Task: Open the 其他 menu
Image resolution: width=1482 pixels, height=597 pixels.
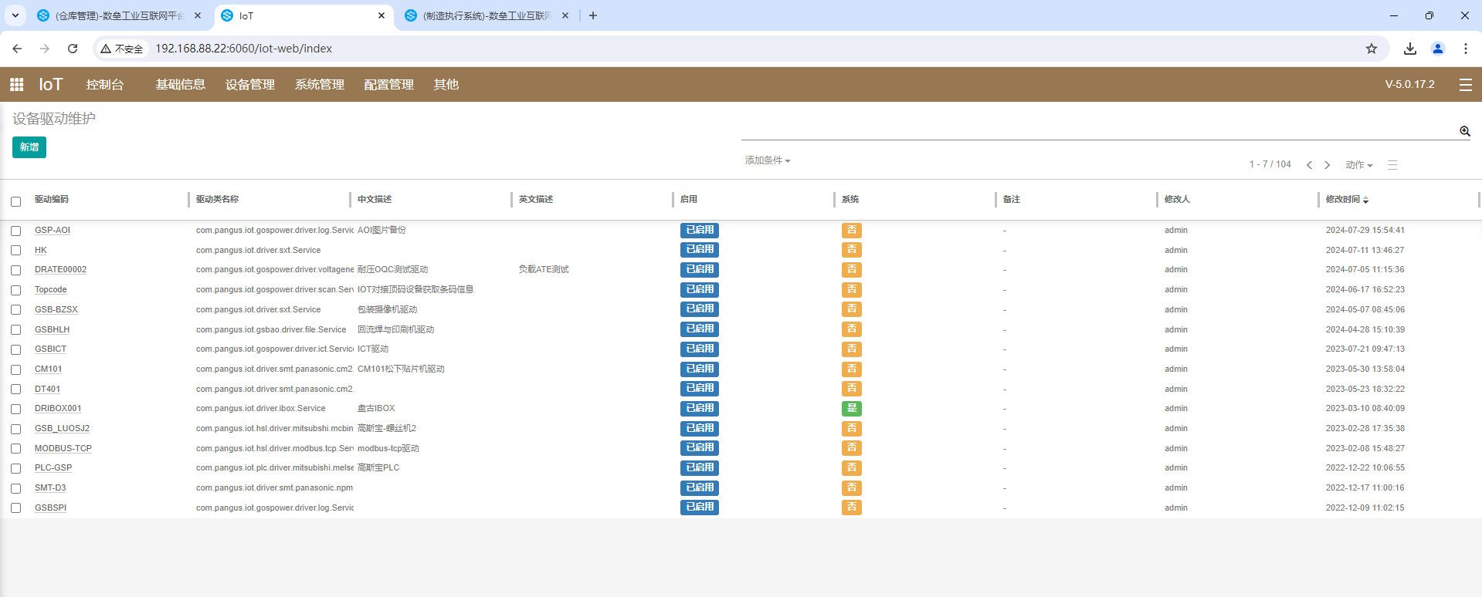Action: (x=446, y=84)
